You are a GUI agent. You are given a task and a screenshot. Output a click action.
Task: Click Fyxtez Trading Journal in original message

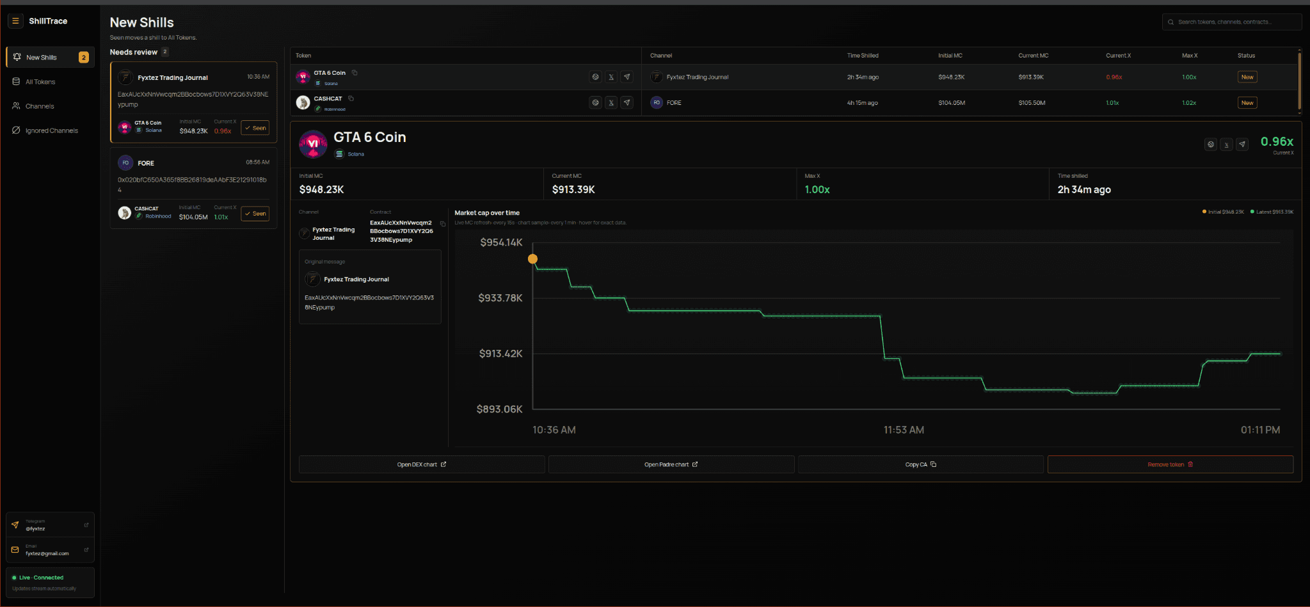coord(356,280)
